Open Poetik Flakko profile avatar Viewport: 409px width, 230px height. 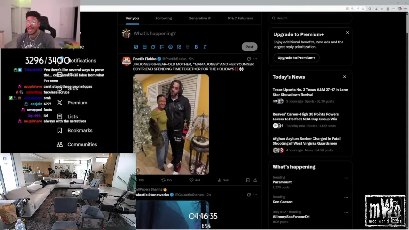pyautogui.click(x=127, y=61)
